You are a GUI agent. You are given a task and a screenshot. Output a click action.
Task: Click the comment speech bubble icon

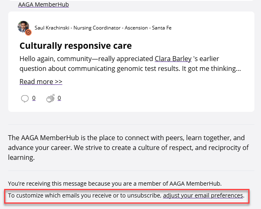tap(25, 98)
